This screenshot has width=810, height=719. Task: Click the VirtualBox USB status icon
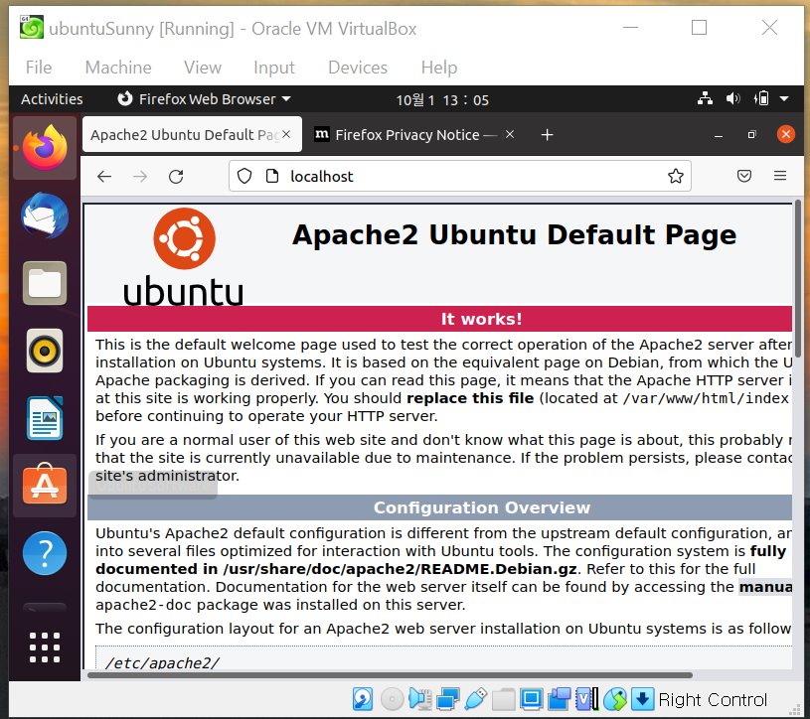point(476,699)
